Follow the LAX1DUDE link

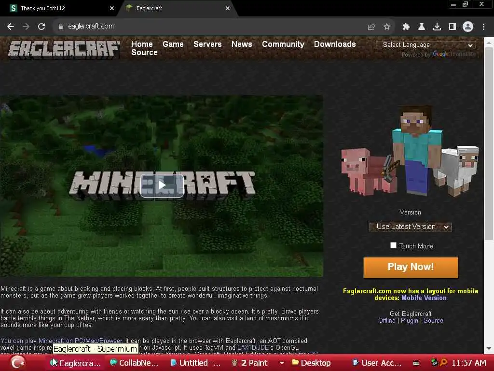pyautogui.click(x=253, y=348)
